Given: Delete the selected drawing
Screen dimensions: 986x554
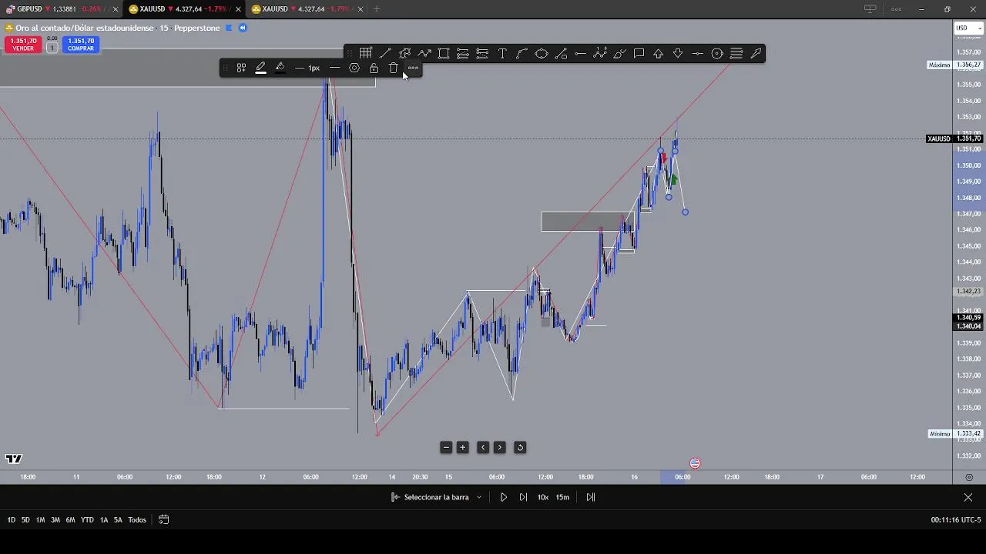Looking at the screenshot, I should [394, 68].
